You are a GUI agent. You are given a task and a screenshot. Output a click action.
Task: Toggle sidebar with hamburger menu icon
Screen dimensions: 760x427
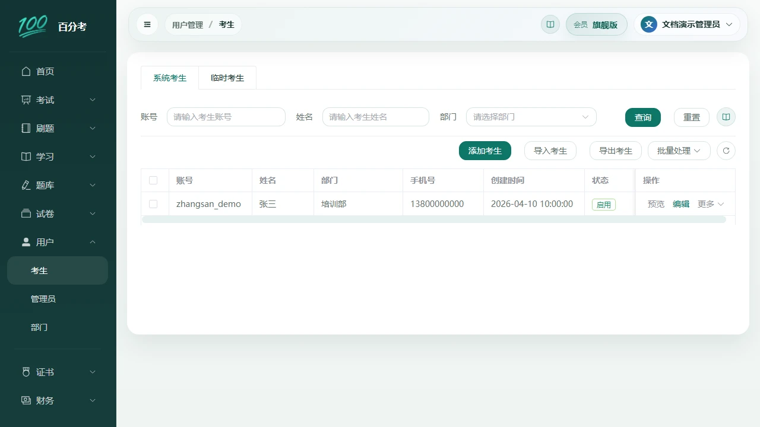point(147,24)
